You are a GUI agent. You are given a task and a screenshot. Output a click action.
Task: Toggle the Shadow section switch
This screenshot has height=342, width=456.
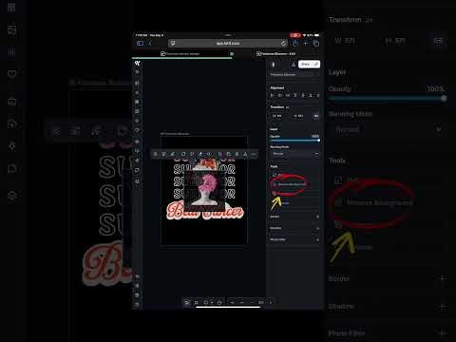tap(317, 228)
